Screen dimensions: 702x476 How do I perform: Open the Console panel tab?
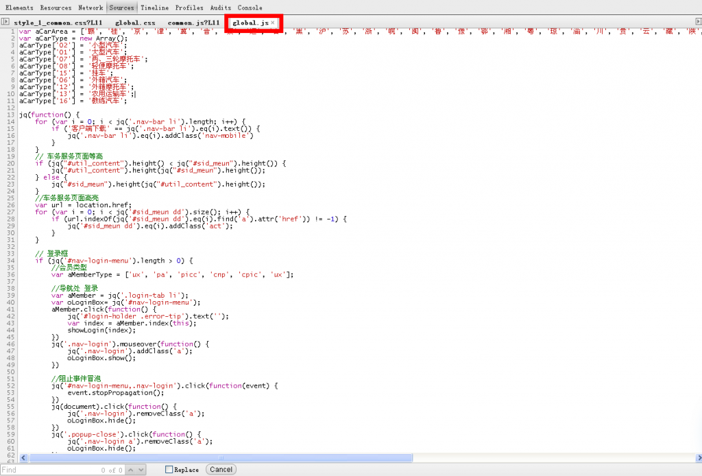[x=250, y=8]
